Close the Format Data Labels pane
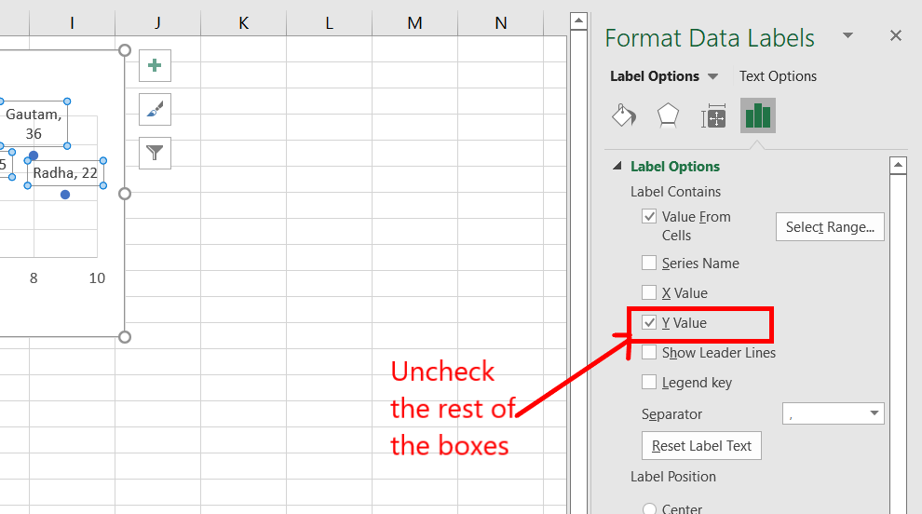922x514 pixels. 896,36
